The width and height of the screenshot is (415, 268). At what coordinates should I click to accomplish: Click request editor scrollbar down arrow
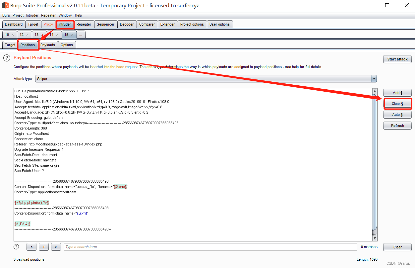coord(375,238)
